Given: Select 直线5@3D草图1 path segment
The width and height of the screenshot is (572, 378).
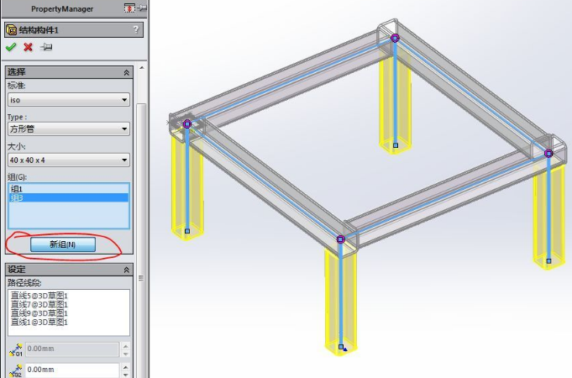Looking at the screenshot, I should pyautogui.click(x=39, y=296).
